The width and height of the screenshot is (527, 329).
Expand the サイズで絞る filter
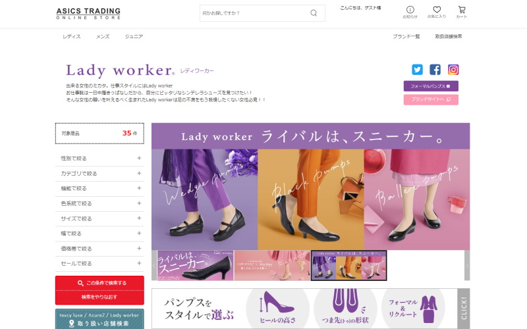[x=99, y=218]
